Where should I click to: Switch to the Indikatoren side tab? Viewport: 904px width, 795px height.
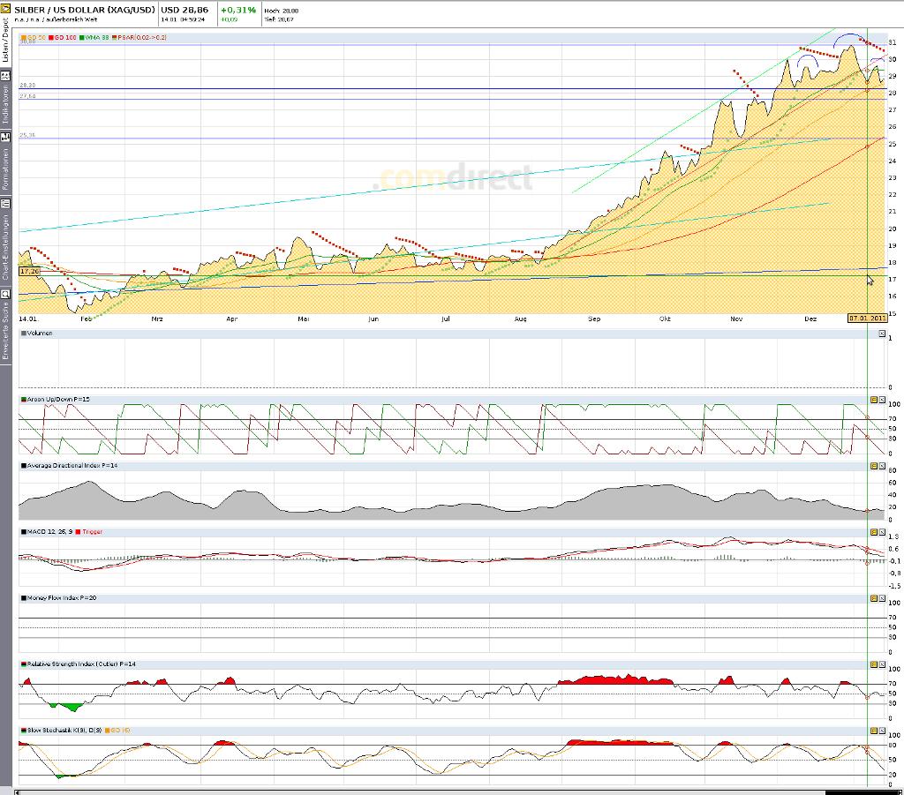5,105
